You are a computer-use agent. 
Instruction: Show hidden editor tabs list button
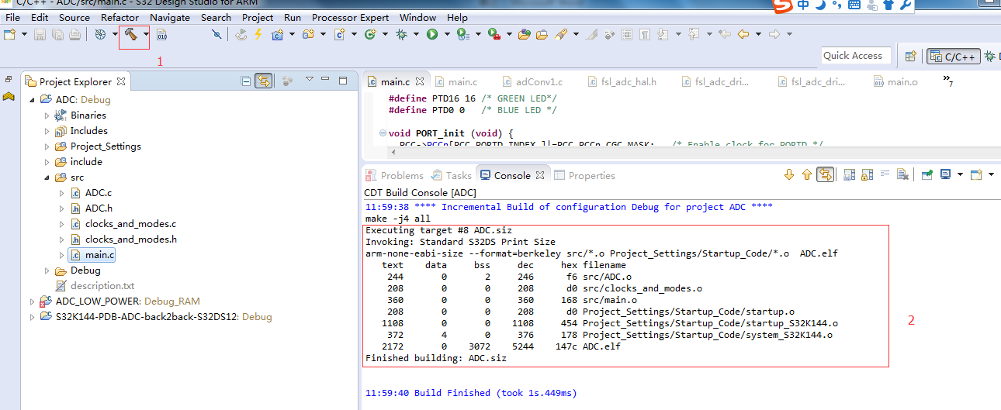click(x=947, y=80)
